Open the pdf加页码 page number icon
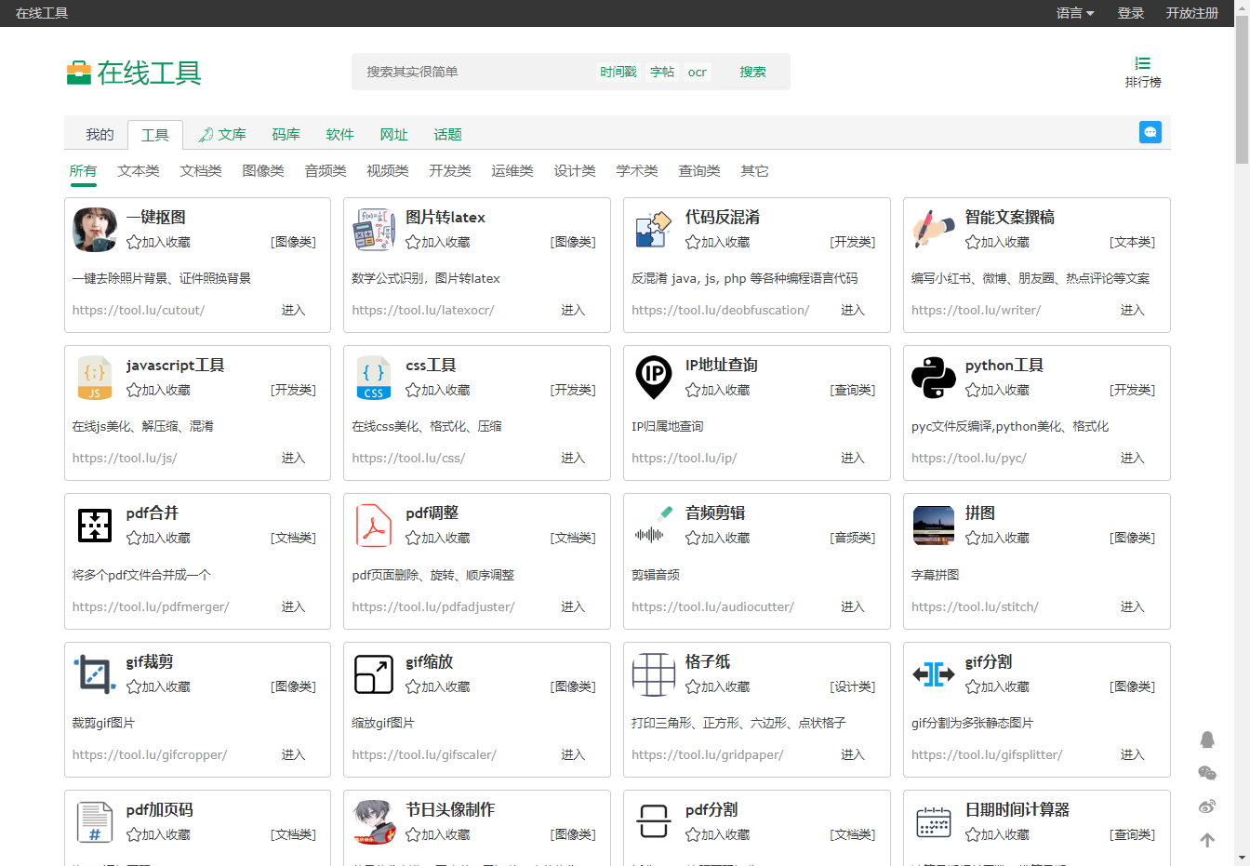The width and height of the screenshot is (1250, 866). click(95, 822)
